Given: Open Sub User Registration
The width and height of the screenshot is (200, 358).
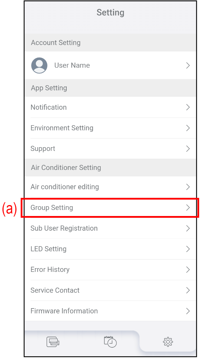Looking at the screenshot, I should click(x=64, y=228).
